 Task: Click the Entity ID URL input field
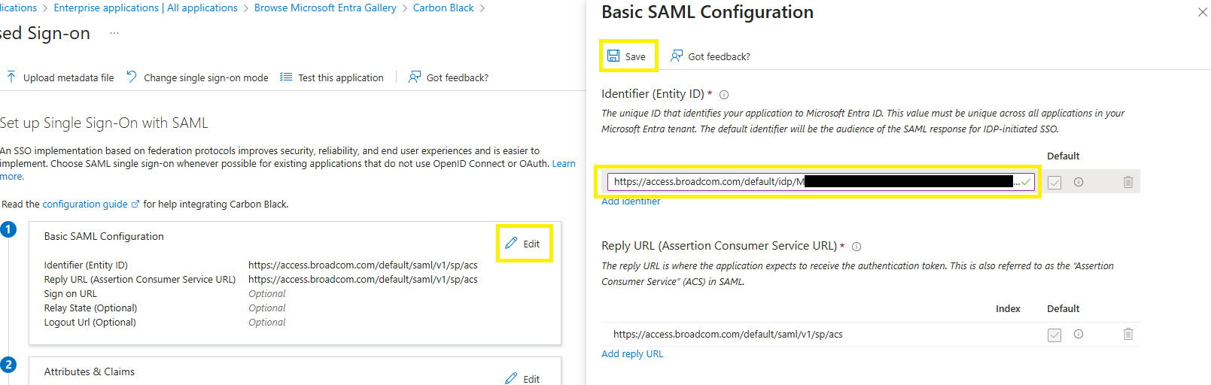coord(821,181)
